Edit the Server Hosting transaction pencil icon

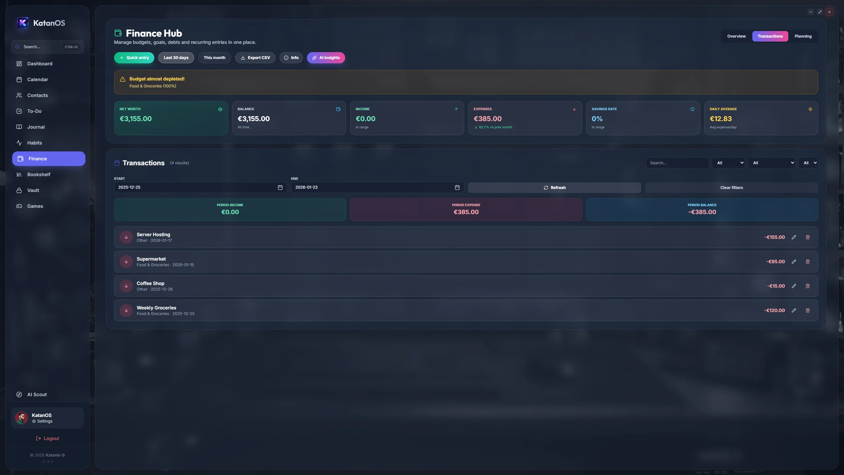tap(794, 237)
